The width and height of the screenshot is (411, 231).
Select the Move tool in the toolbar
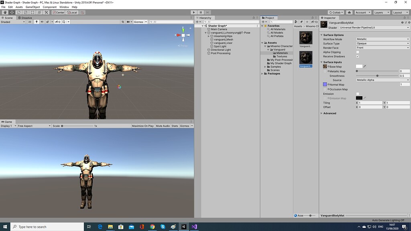pyautogui.click(x=12, y=12)
